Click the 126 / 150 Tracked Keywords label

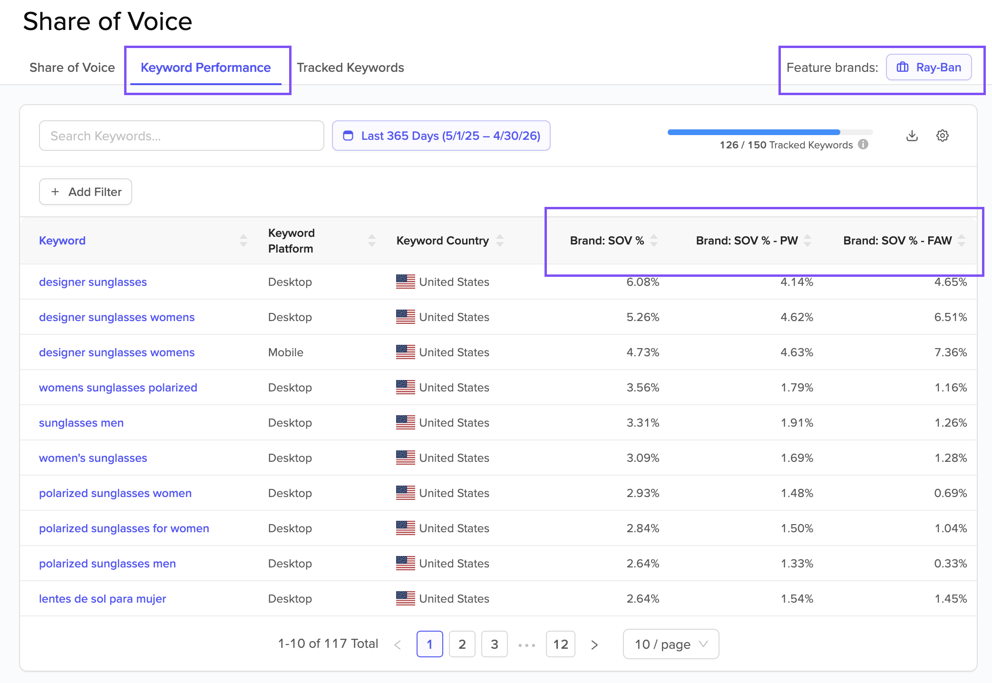786,145
